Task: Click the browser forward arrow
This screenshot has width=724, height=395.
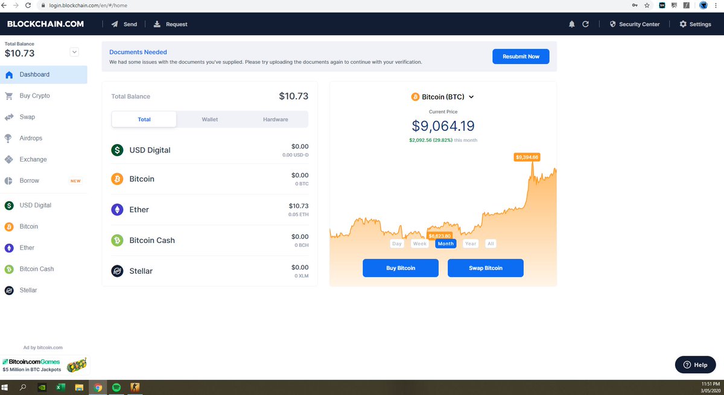Action: (x=16, y=5)
